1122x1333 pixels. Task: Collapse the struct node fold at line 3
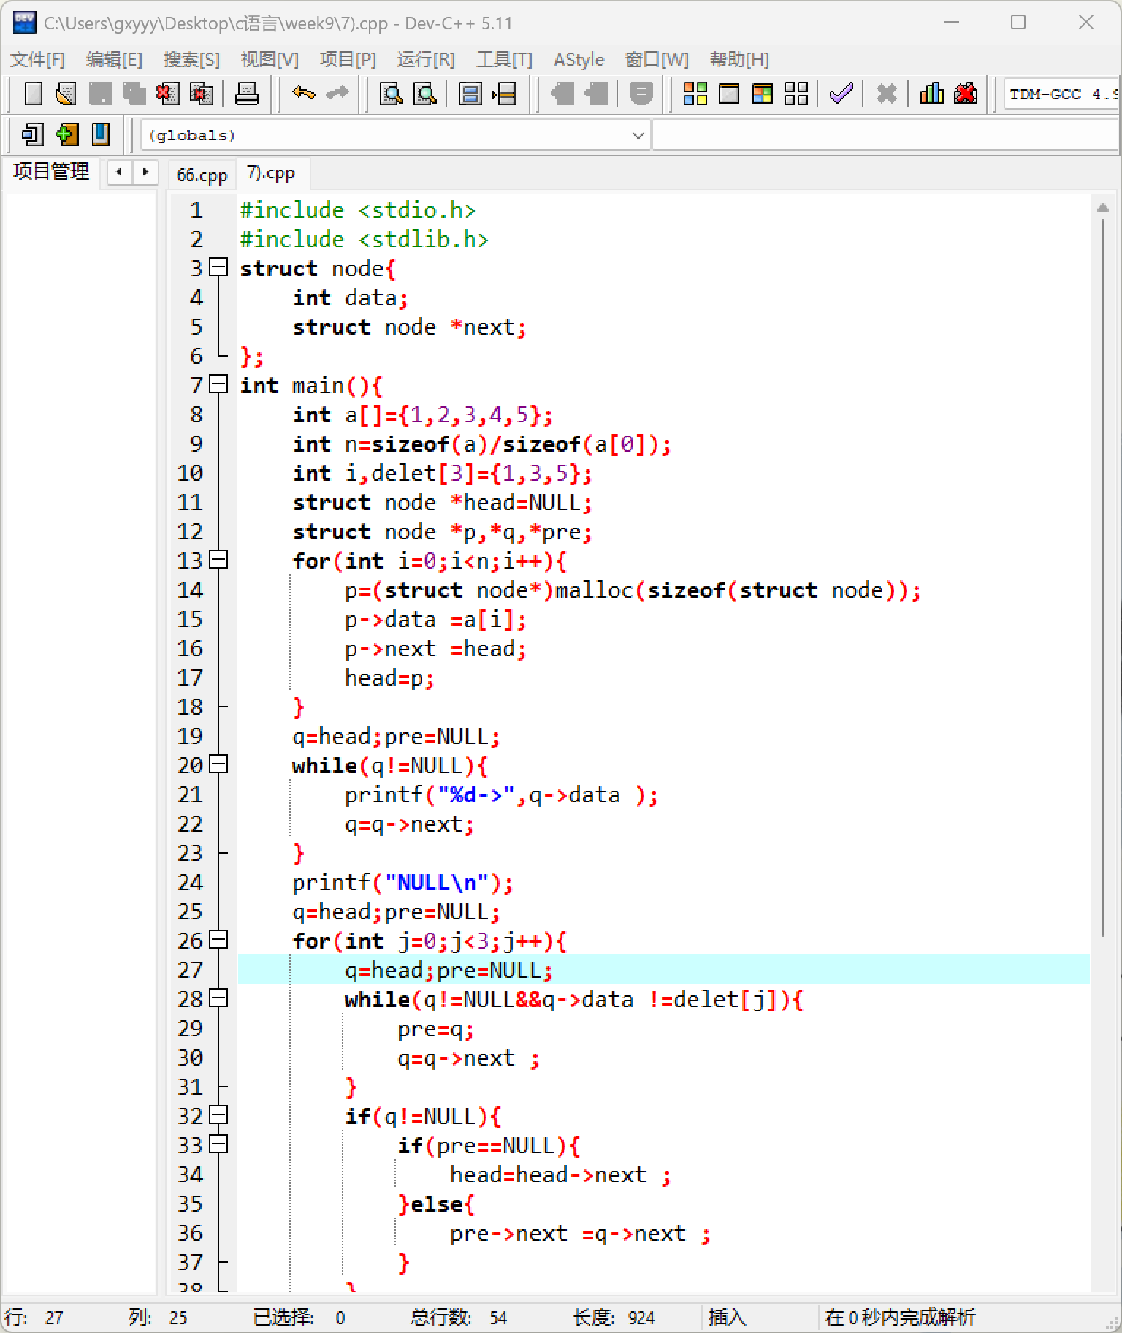pyautogui.click(x=218, y=267)
